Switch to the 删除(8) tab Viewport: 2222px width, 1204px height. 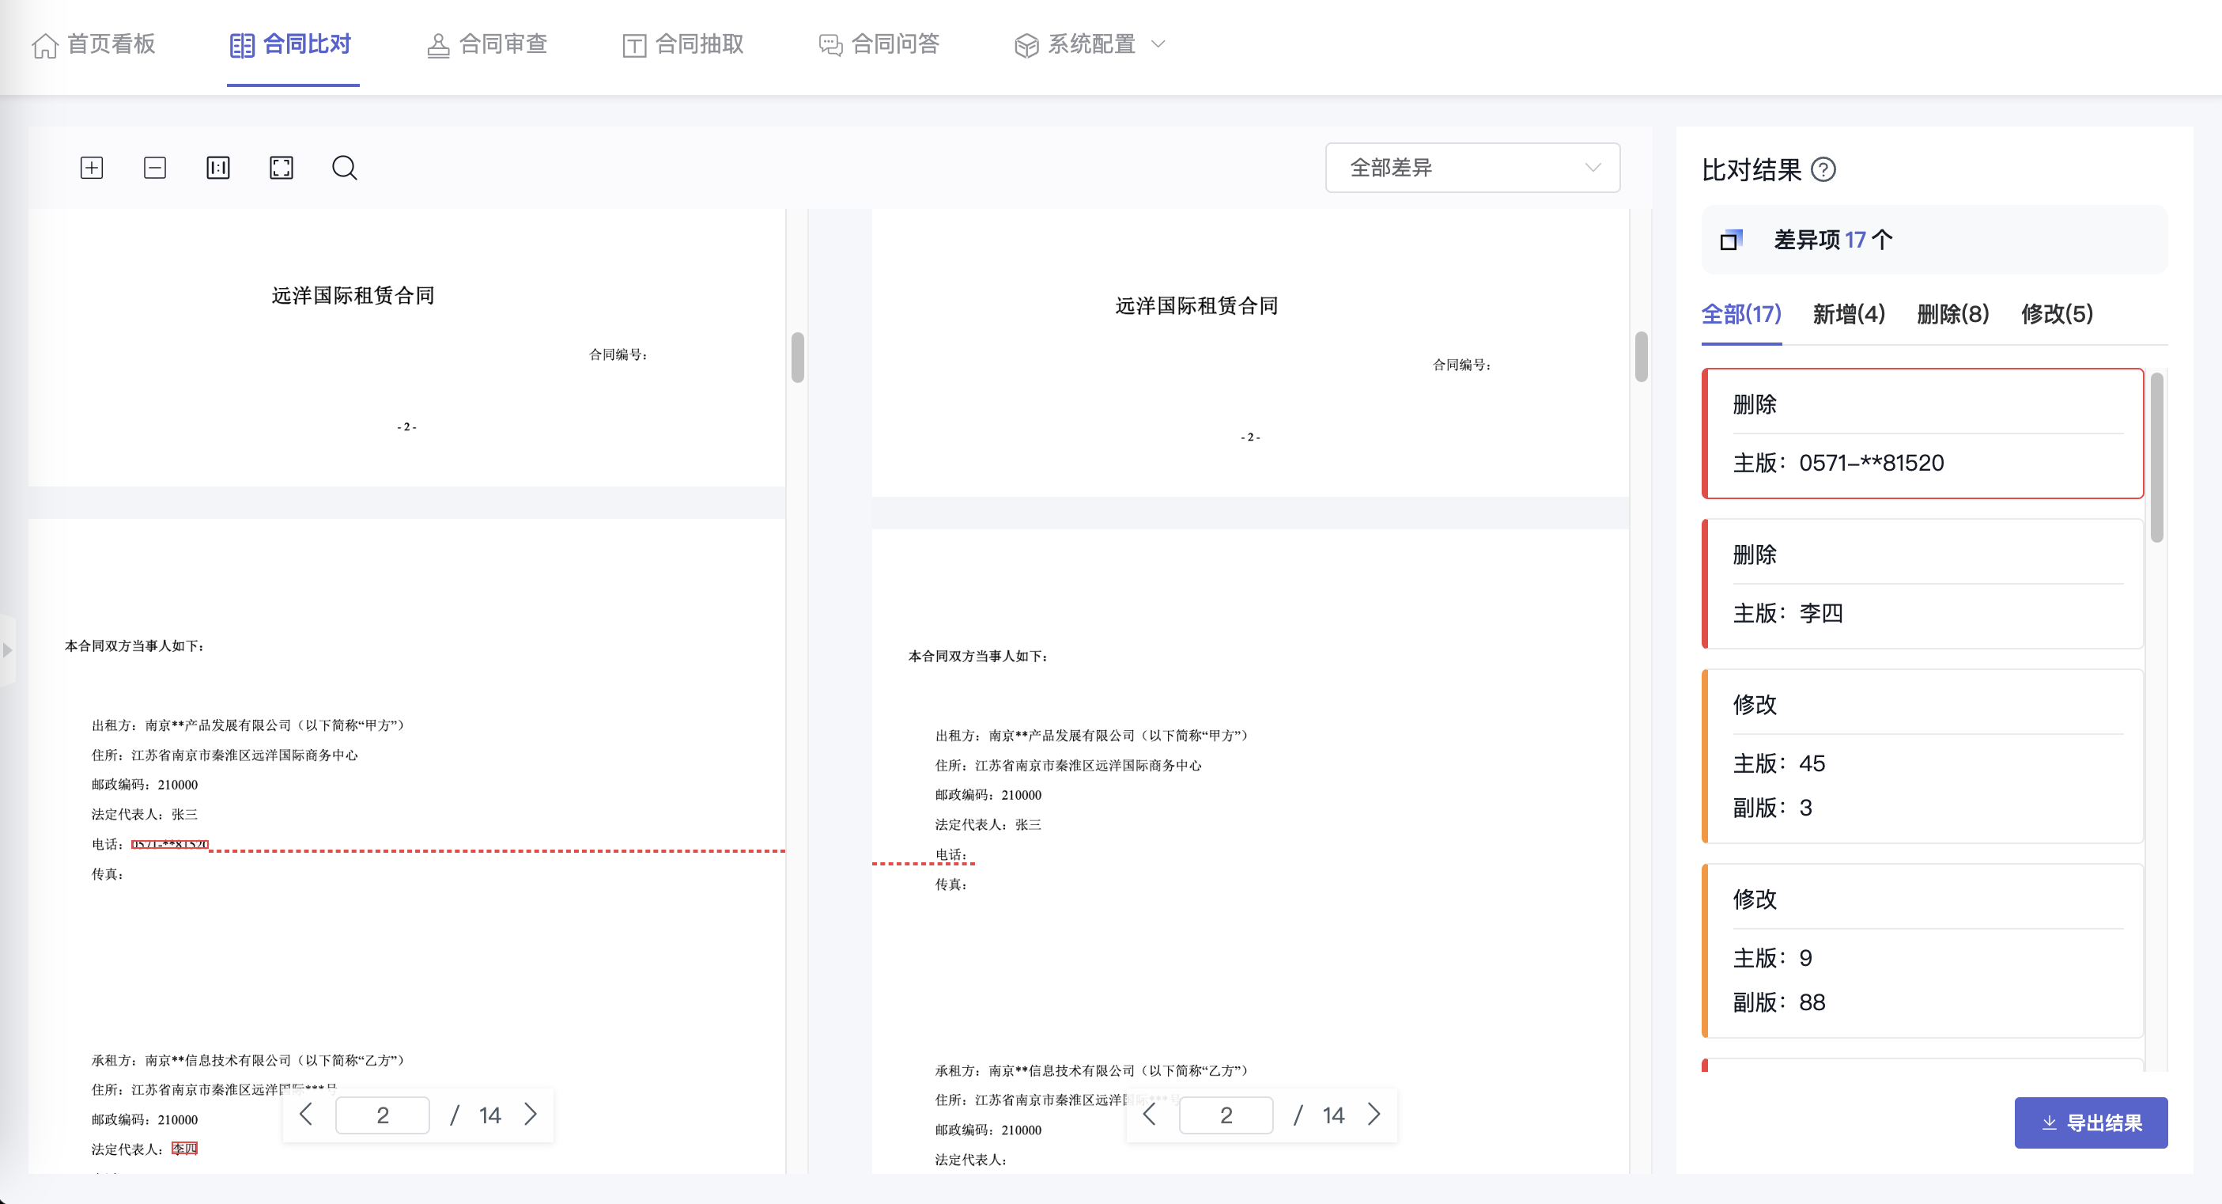pyautogui.click(x=1953, y=314)
